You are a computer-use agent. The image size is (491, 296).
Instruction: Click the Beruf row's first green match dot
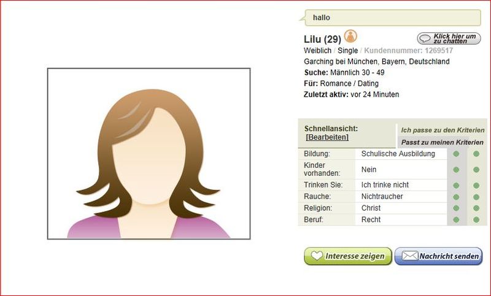[456, 220]
